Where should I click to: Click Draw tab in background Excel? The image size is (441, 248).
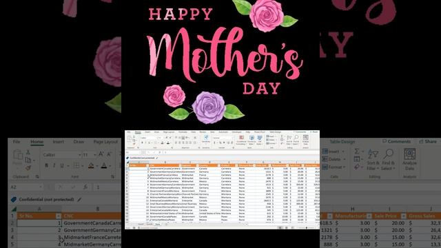[79, 142]
